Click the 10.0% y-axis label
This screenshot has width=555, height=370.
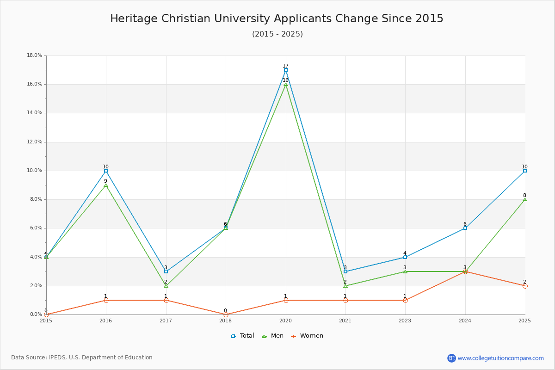click(35, 171)
